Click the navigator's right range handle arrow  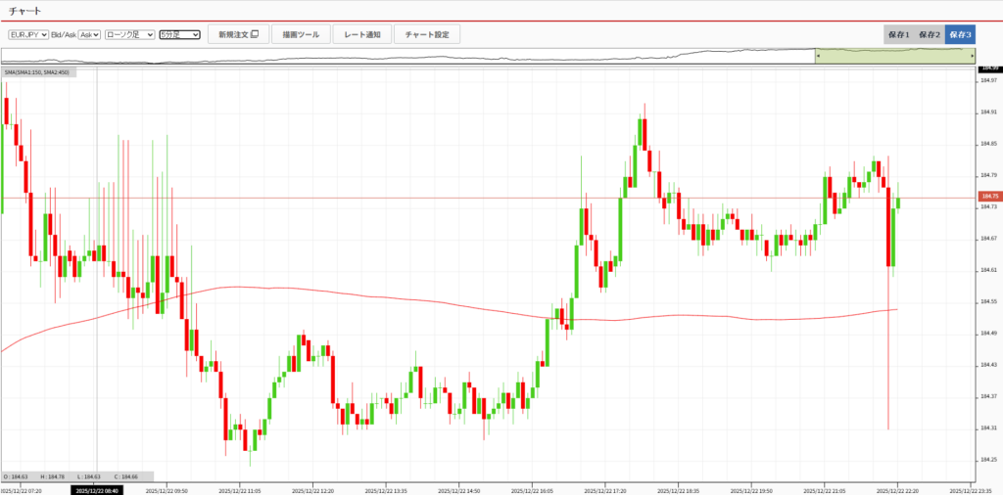tap(971, 57)
